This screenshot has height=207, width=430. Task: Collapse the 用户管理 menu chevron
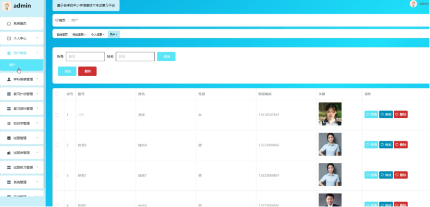tap(38, 53)
